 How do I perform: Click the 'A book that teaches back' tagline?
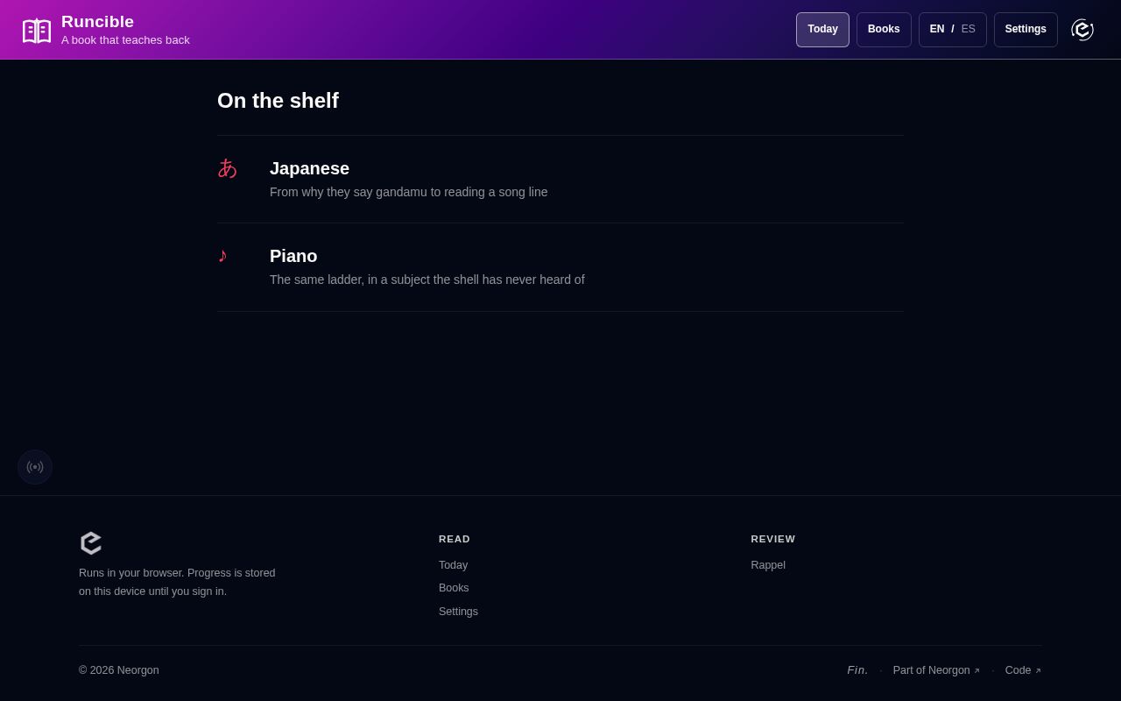pos(125,40)
